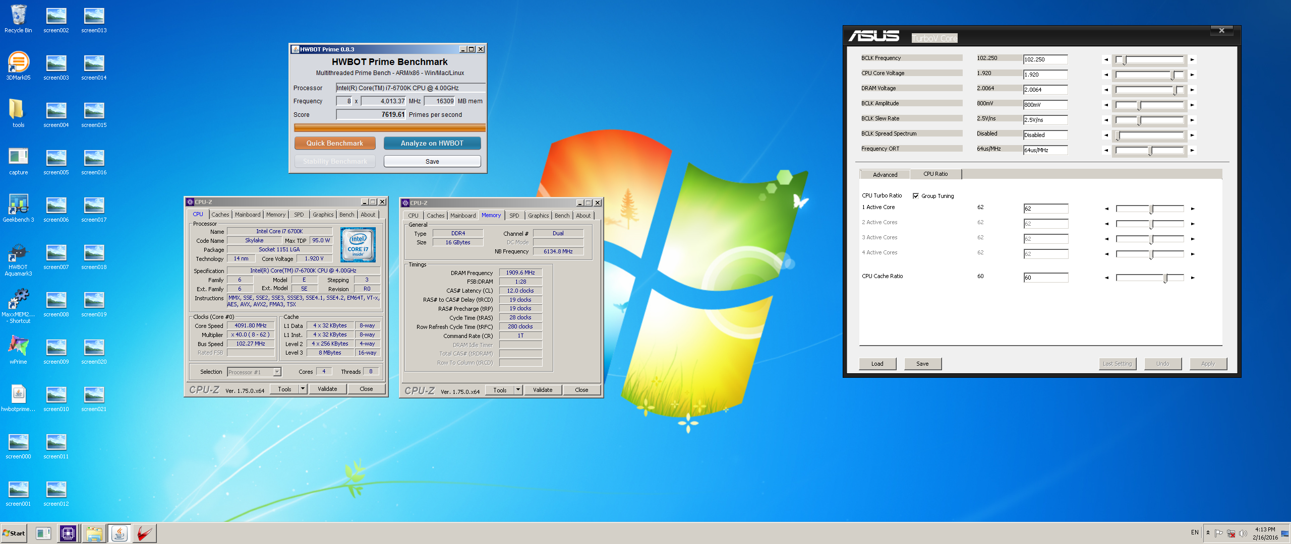Click Save in HWBOT Prime window
The image size is (1291, 544).
(432, 161)
